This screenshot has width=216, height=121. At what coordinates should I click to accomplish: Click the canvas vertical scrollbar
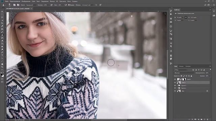coord(167,65)
